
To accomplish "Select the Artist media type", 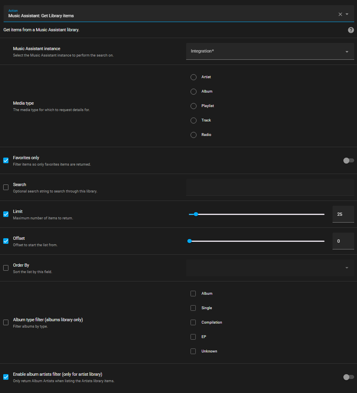I will tap(193, 77).
